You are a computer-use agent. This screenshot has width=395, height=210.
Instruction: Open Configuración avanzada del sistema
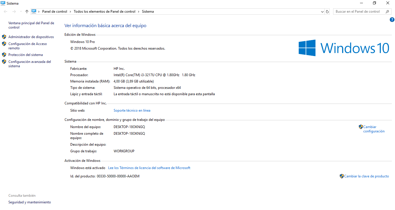pos(29,64)
